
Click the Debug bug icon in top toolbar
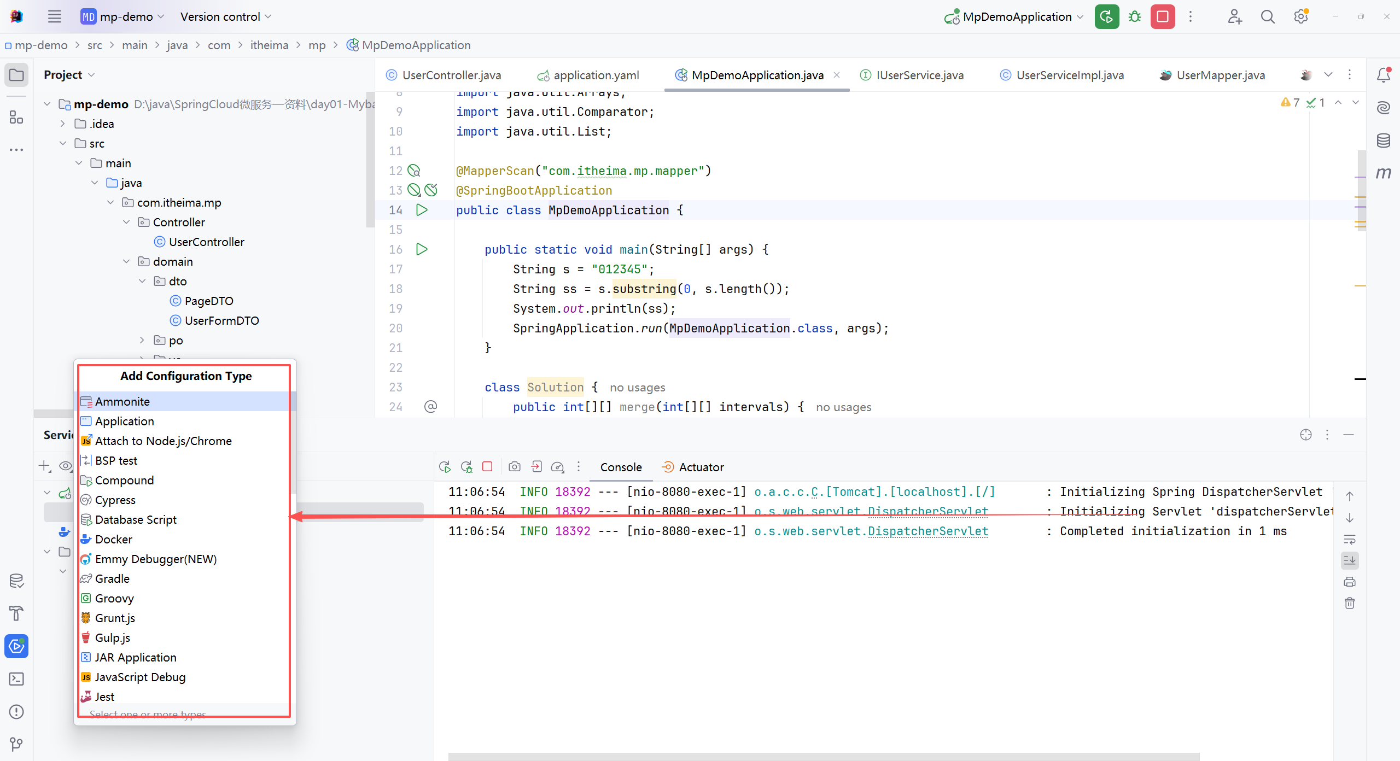pos(1135,16)
